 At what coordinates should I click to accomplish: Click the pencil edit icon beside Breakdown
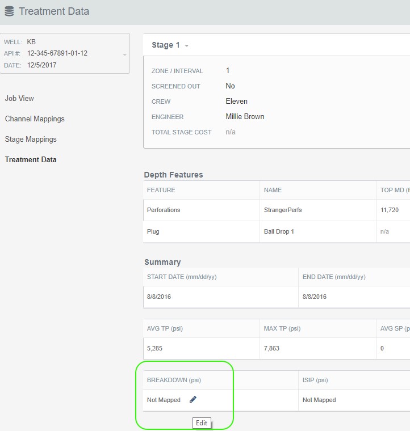tap(193, 400)
